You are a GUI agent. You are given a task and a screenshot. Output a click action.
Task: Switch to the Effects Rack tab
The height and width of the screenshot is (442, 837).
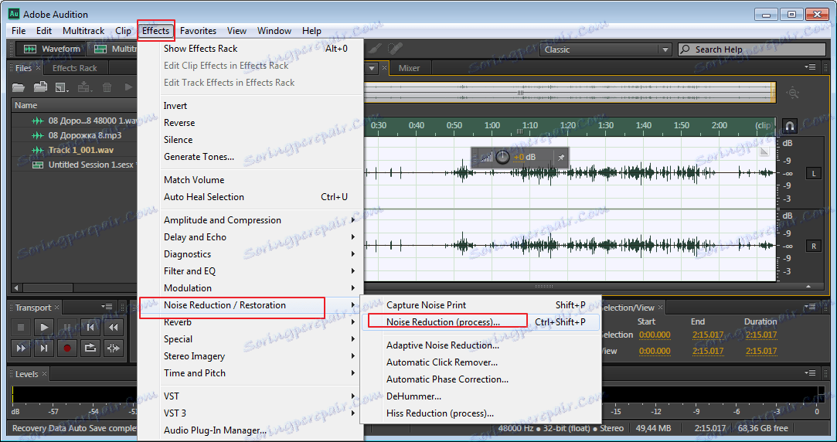coord(75,68)
